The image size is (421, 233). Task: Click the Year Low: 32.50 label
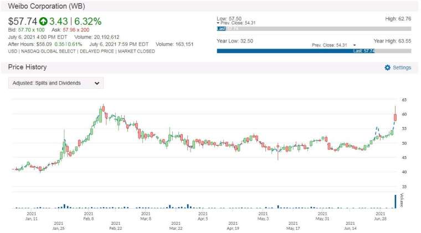pos(235,41)
